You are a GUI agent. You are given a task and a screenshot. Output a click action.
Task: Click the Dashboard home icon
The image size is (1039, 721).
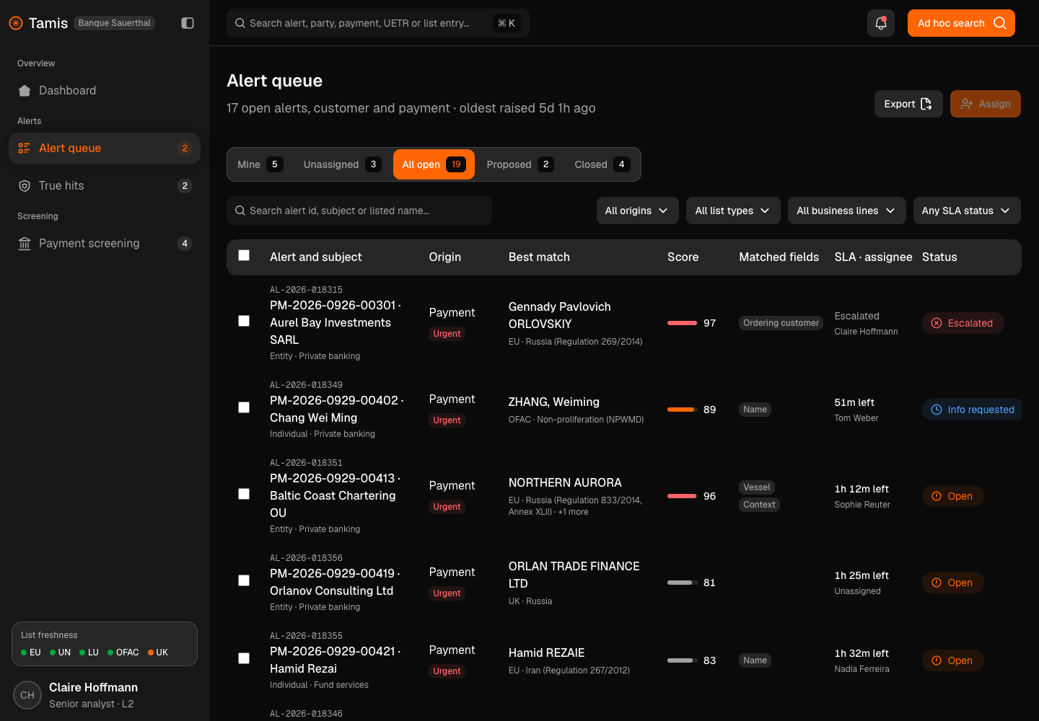pos(25,91)
